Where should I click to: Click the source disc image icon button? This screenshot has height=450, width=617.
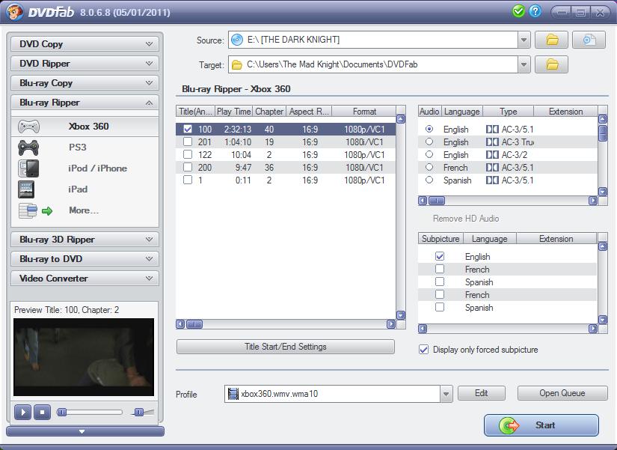[589, 40]
